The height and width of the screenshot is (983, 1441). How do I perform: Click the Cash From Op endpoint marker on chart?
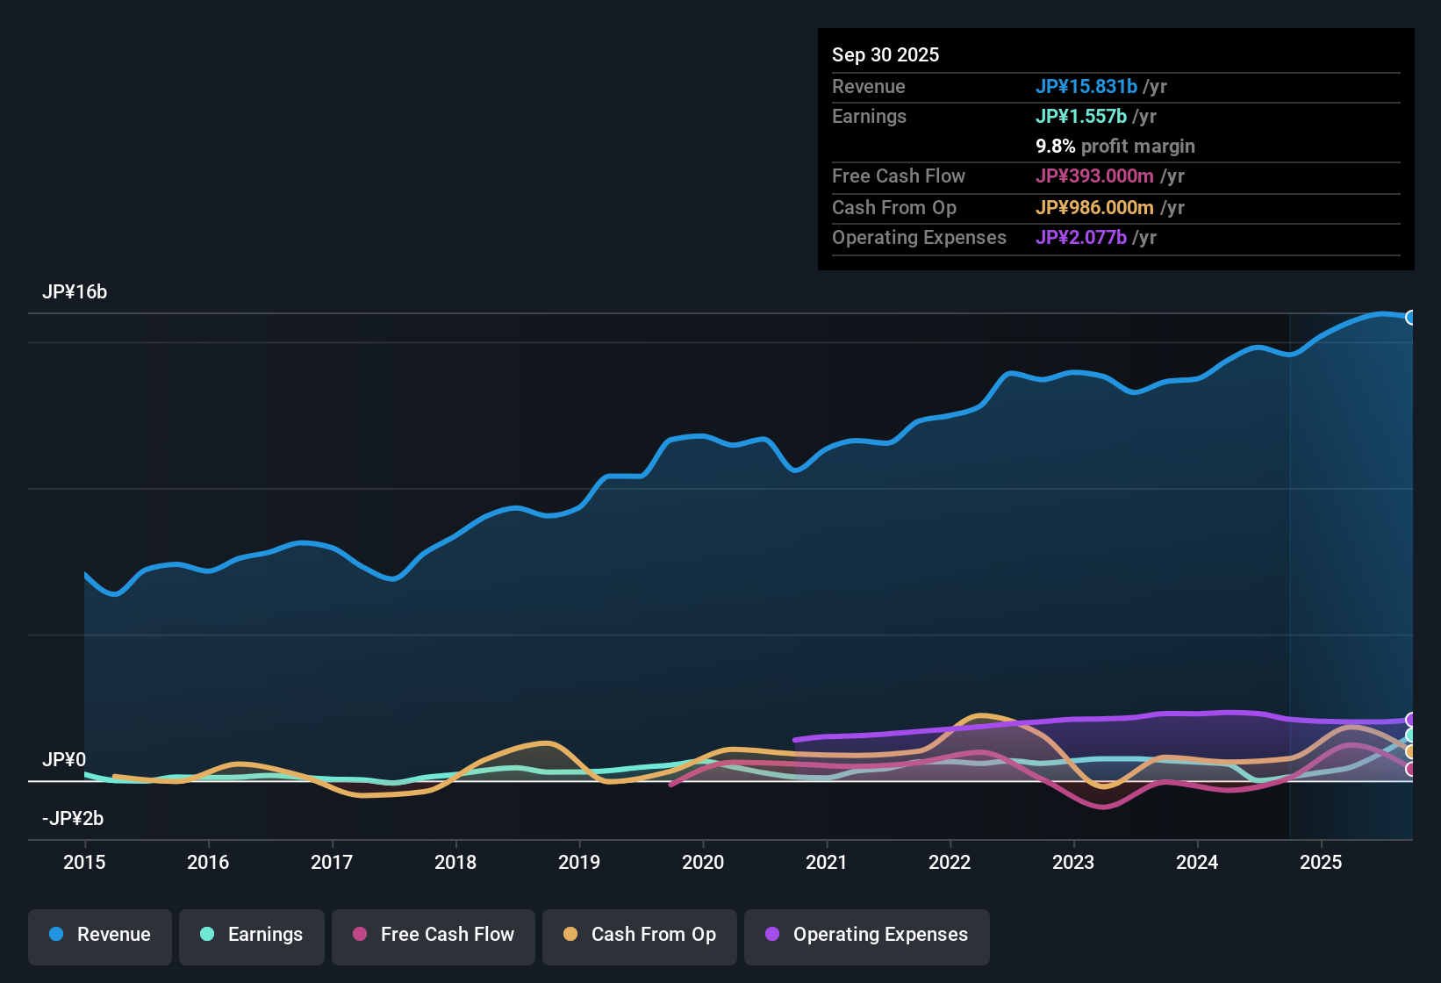point(1411,752)
